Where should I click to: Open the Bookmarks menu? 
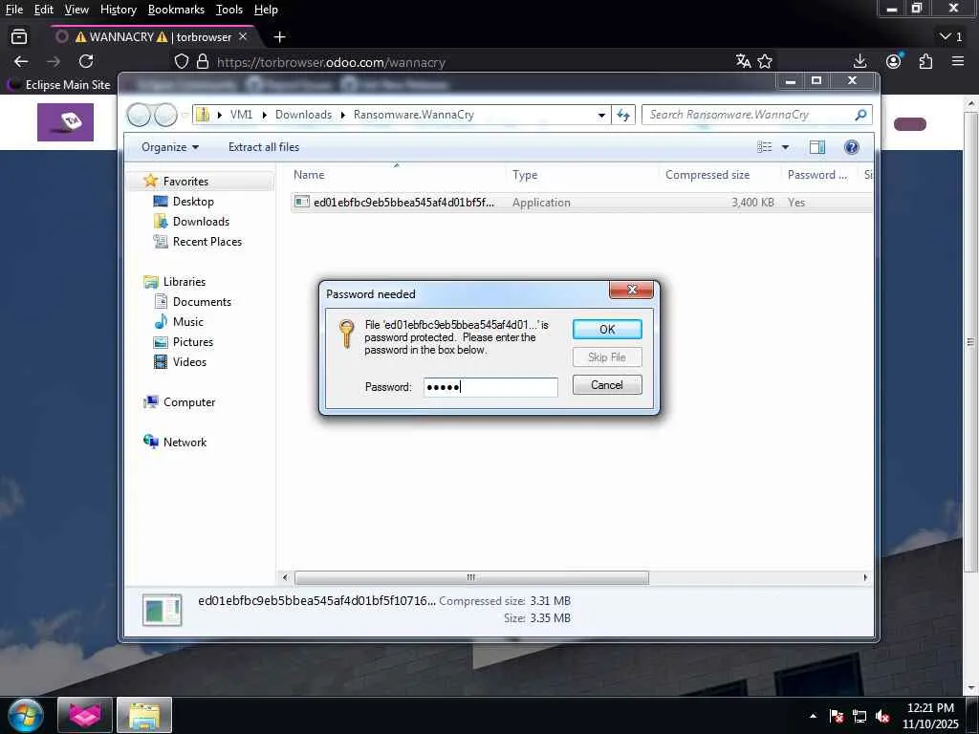[x=176, y=10]
